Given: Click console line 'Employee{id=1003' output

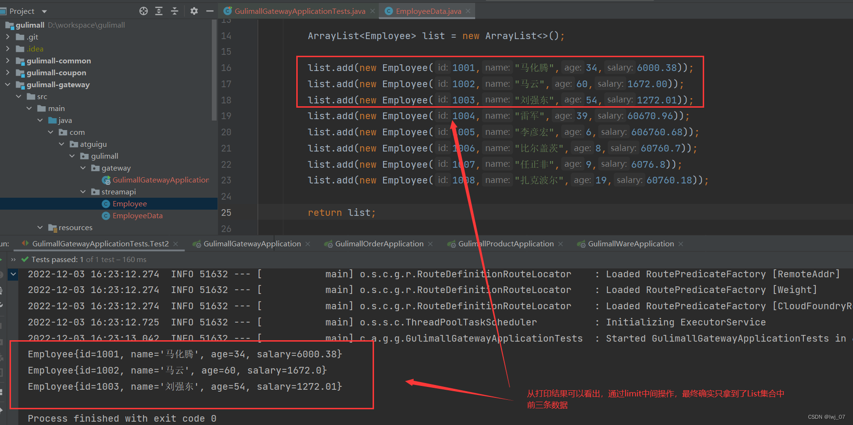Looking at the screenshot, I should (185, 386).
